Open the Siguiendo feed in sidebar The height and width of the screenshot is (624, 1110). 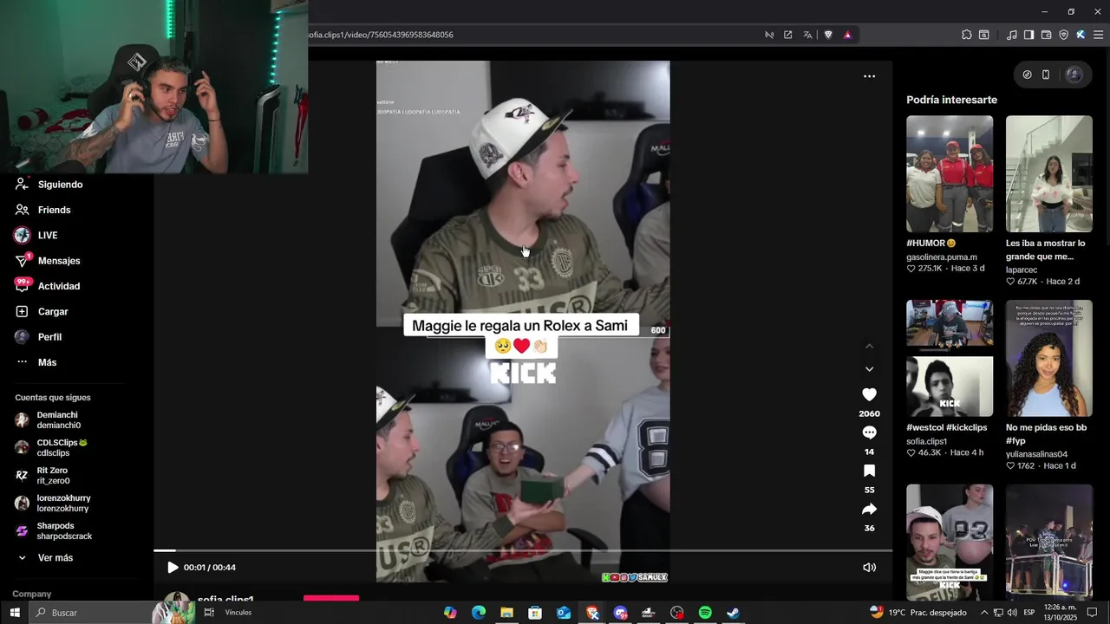pos(60,185)
